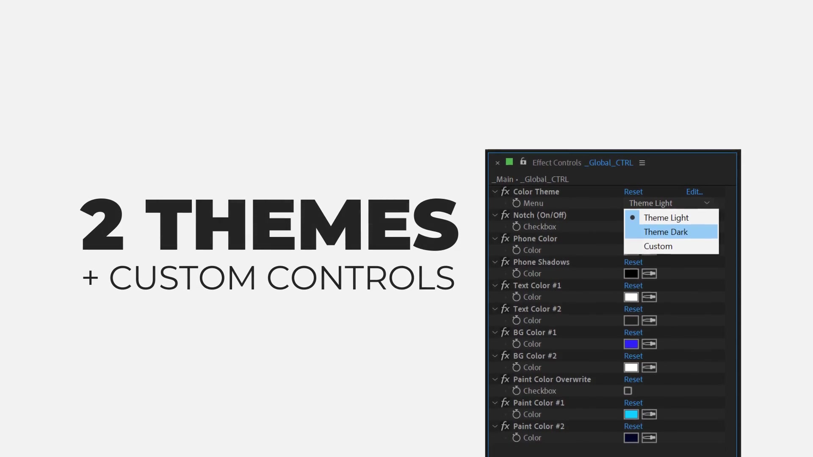This screenshot has width=813, height=457.
Task: Expand the Phone Shadows section
Action: (495, 262)
